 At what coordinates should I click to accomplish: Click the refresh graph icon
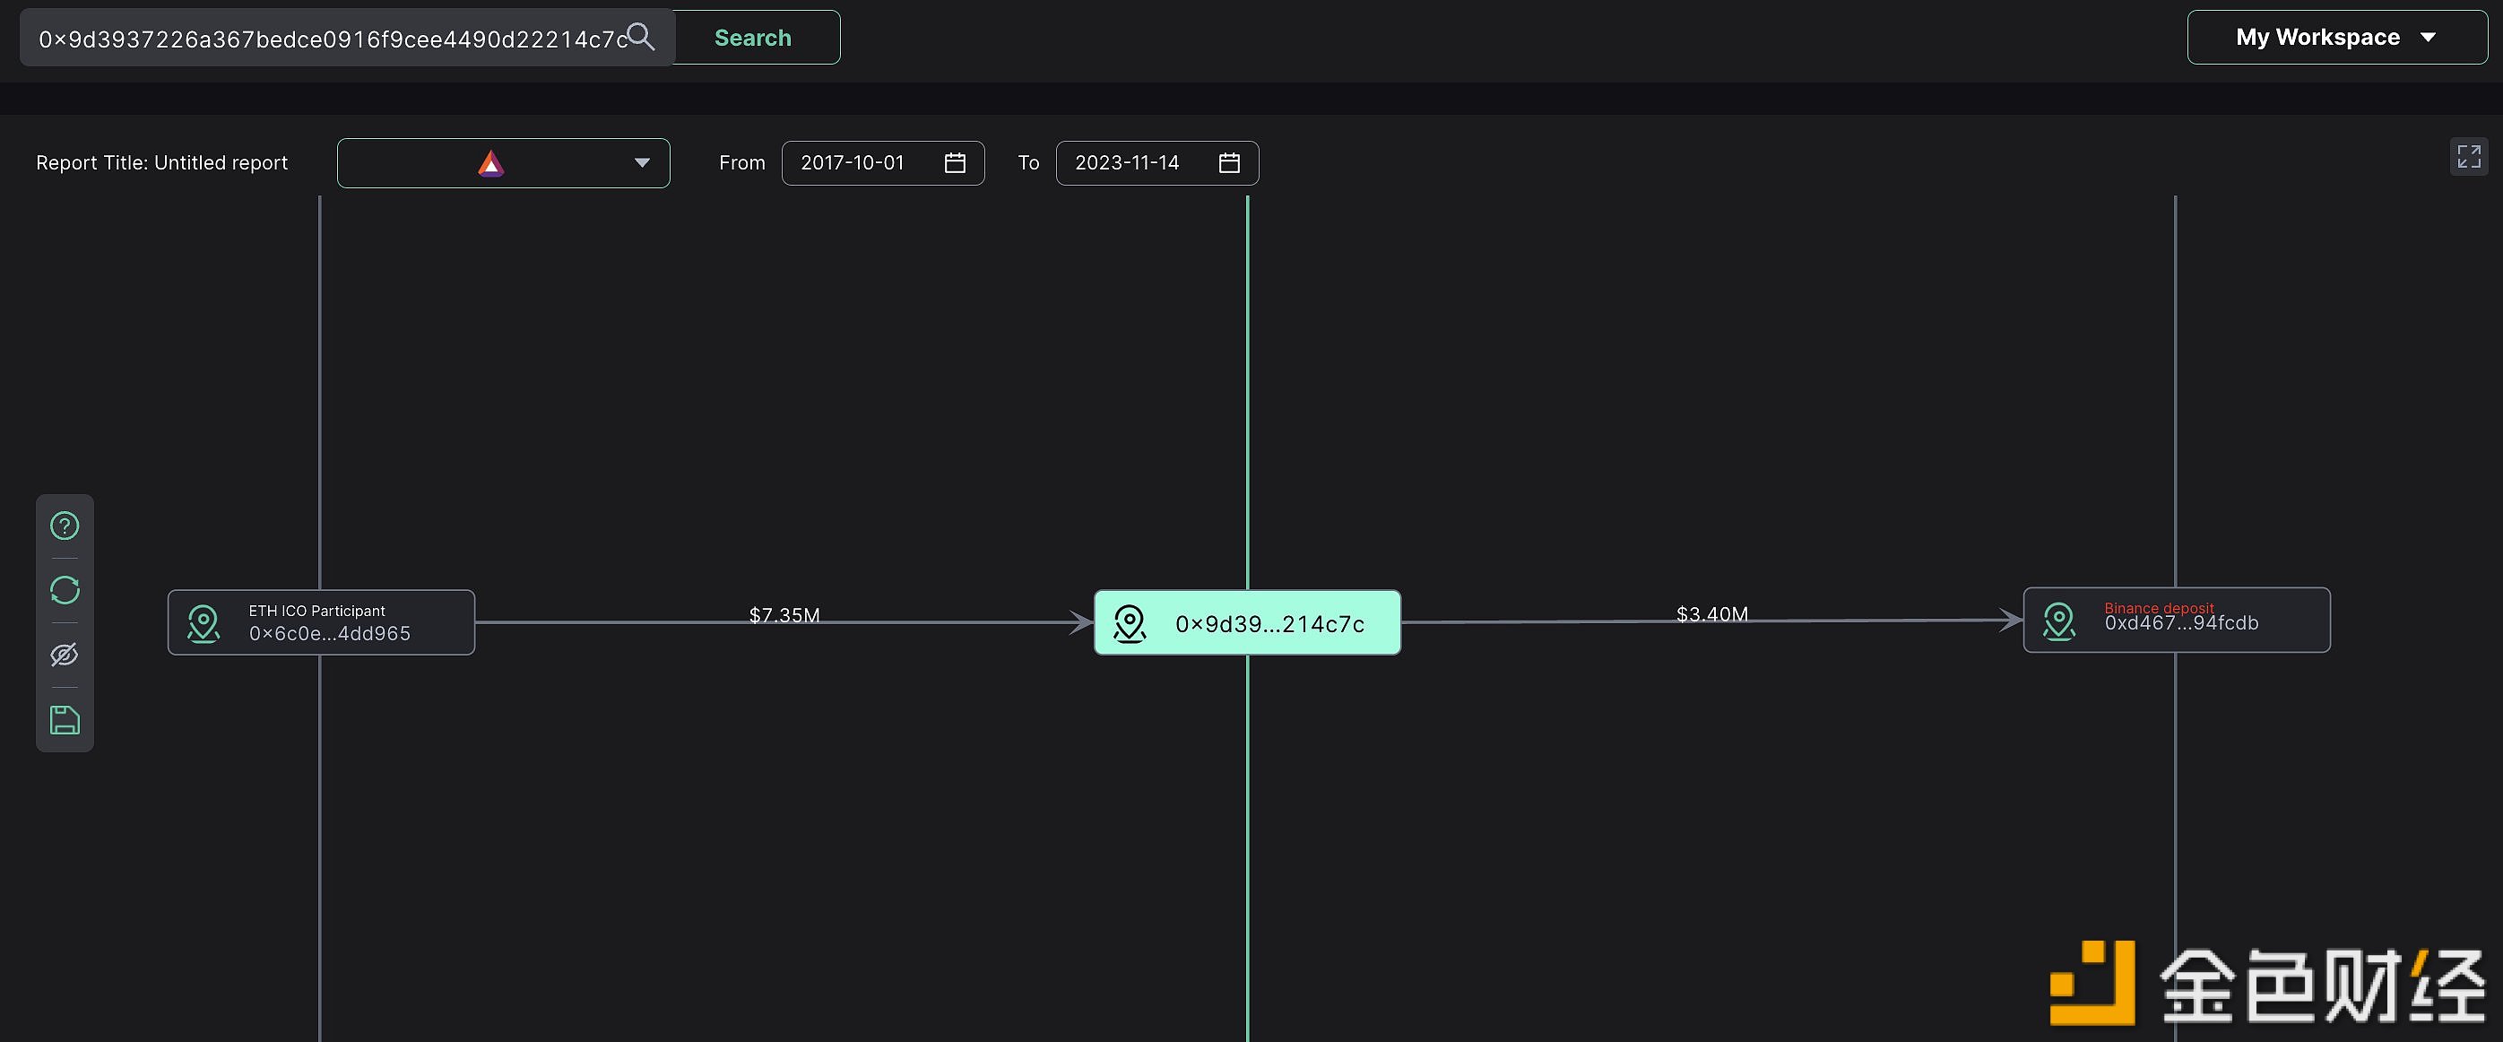click(65, 590)
